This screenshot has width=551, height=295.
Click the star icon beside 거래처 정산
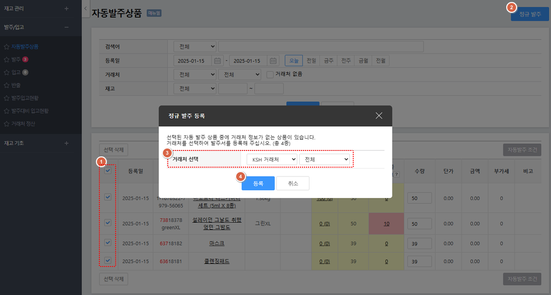click(6, 123)
